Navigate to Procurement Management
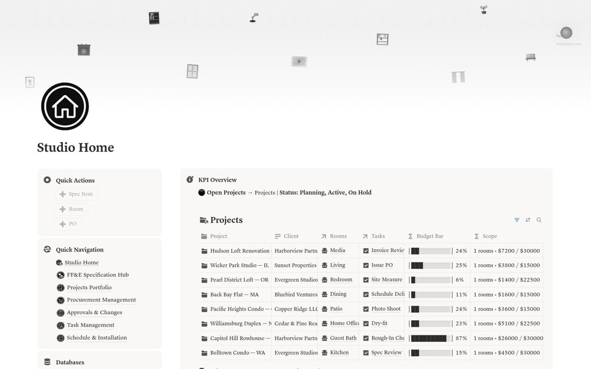Viewport: 591px width, 369px height. point(101,300)
